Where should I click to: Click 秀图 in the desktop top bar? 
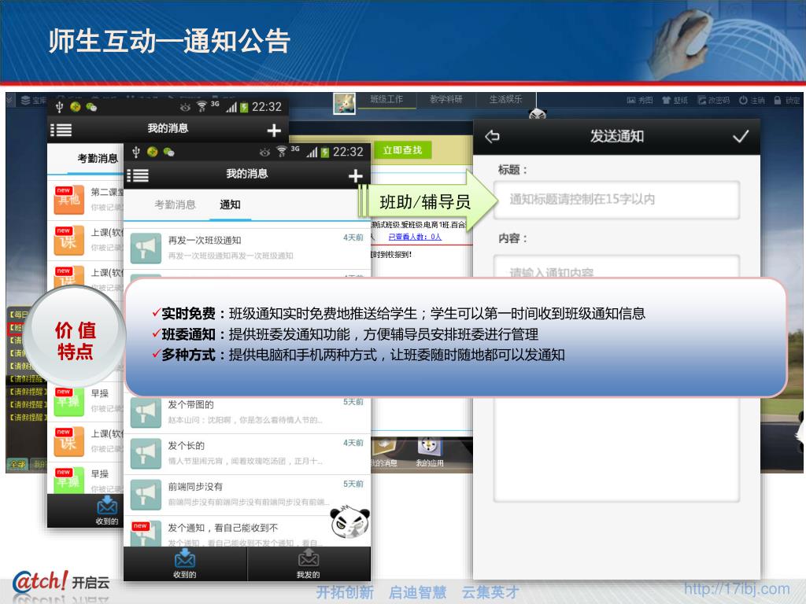(x=639, y=100)
